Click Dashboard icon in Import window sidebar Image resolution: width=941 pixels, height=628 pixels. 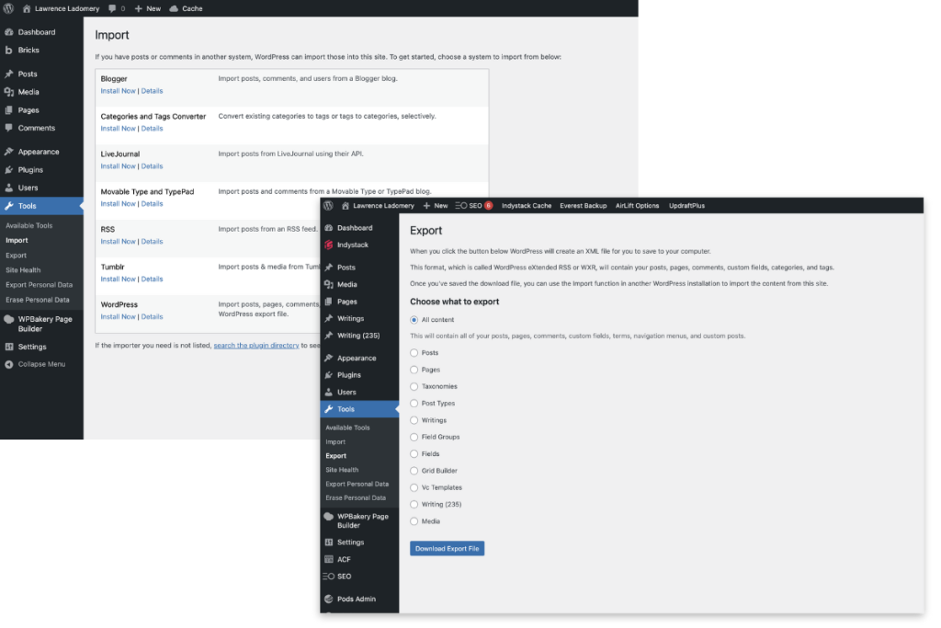point(9,32)
